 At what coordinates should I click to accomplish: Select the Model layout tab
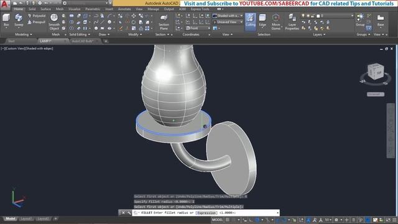11,218
